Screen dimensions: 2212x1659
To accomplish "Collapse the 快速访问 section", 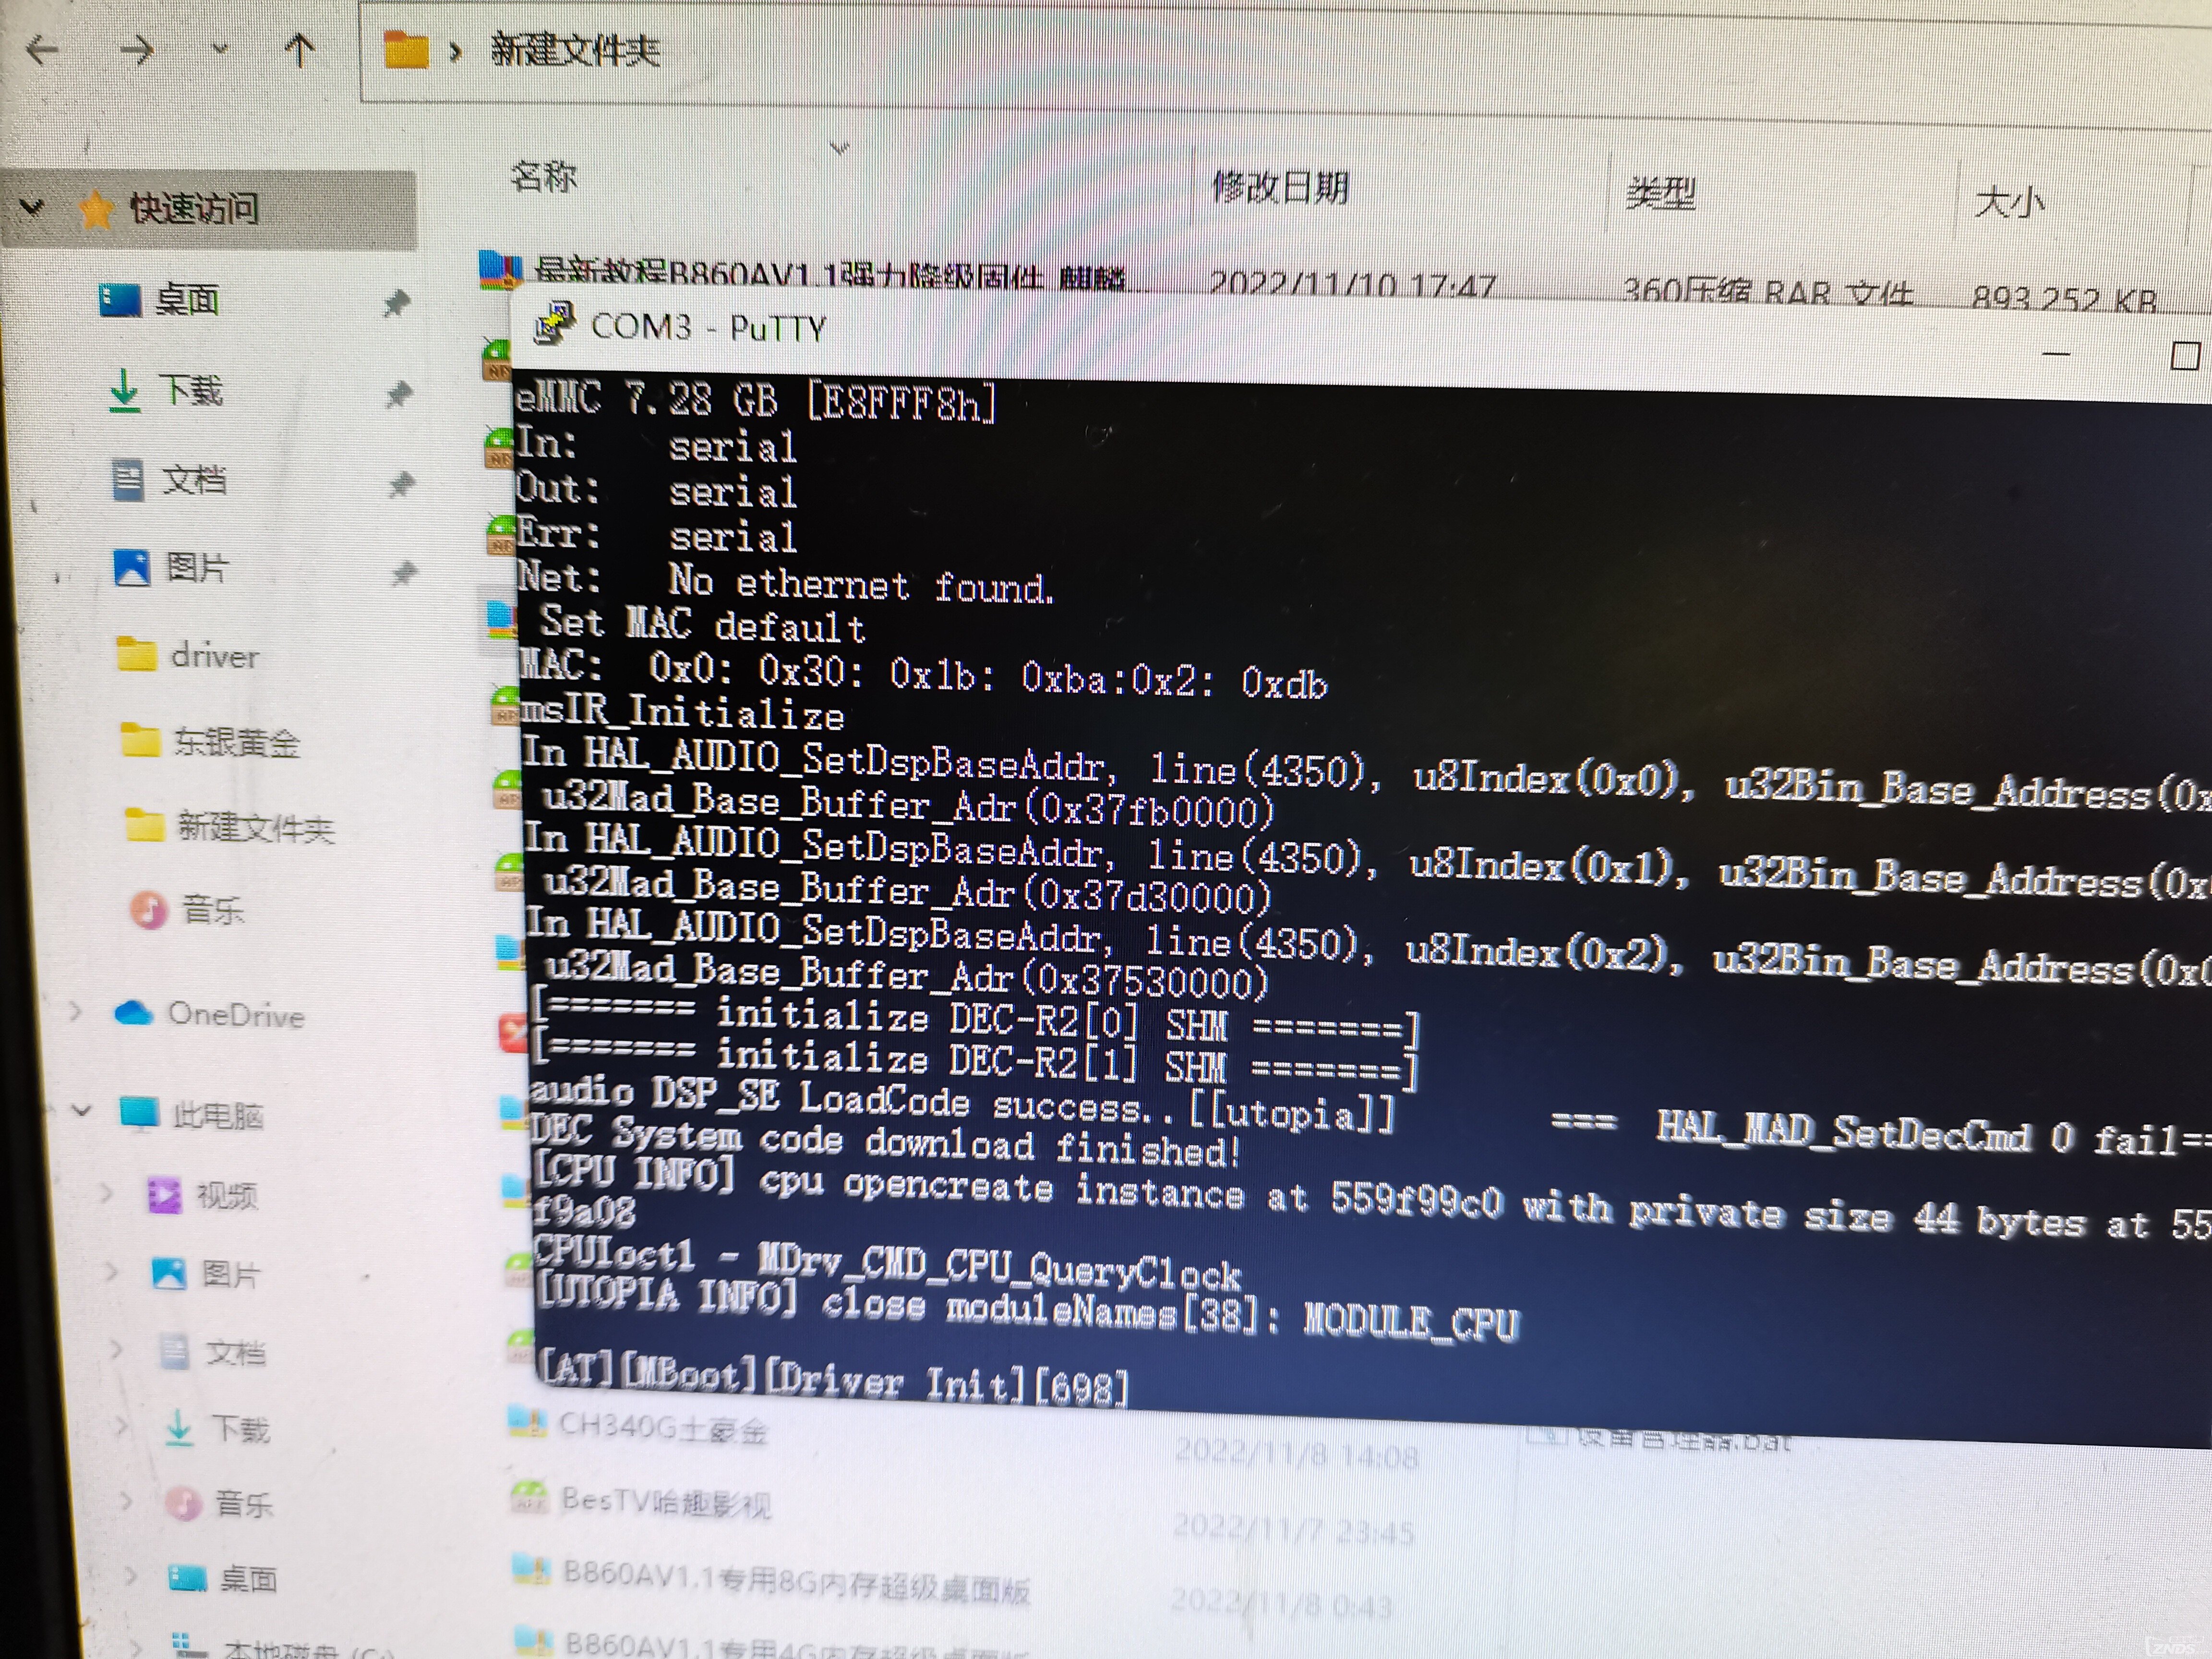I will (x=33, y=208).
